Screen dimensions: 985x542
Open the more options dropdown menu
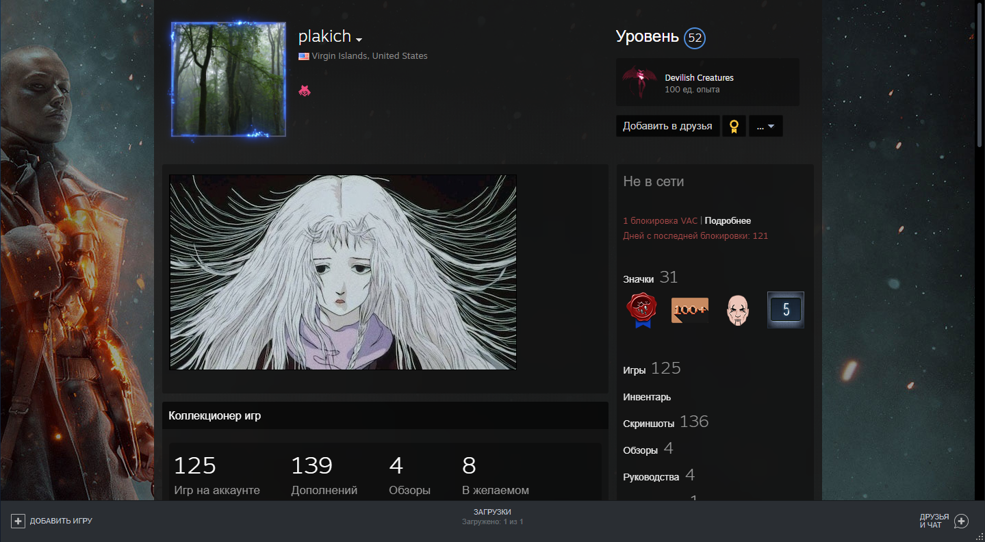[x=766, y=126]
